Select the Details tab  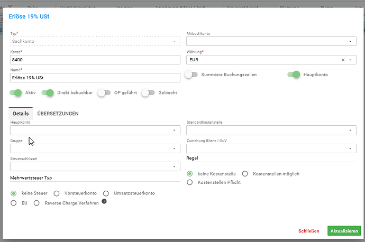21,114
